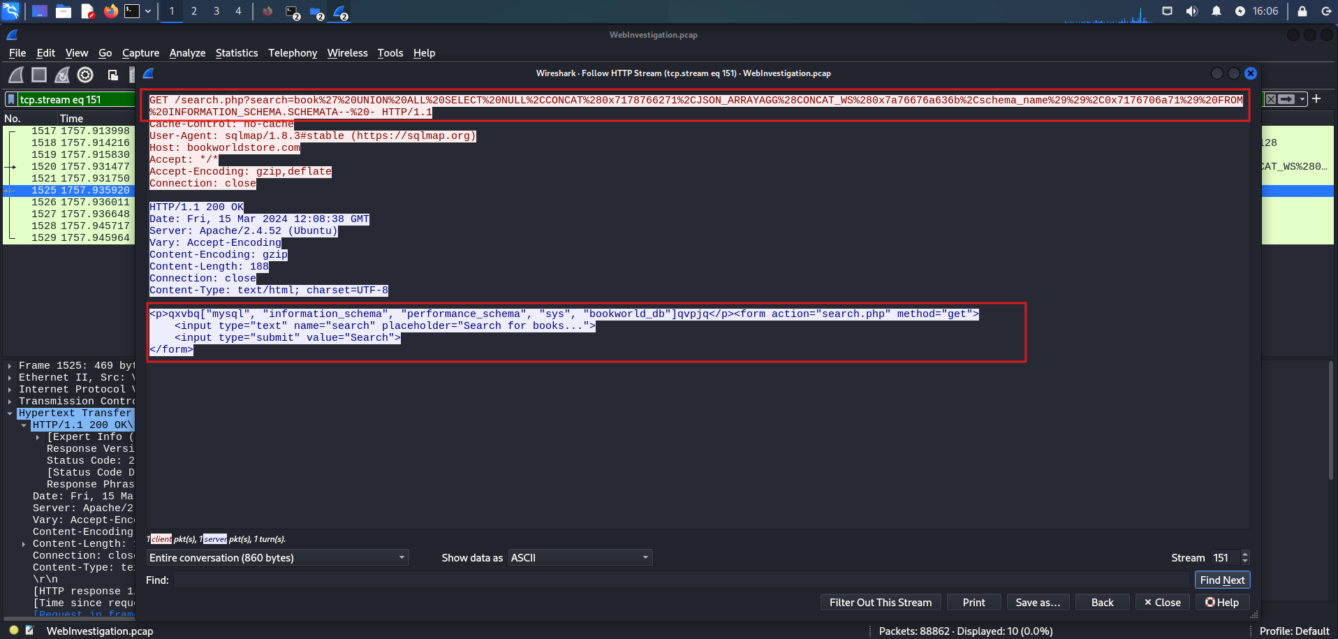Clear the display filter with X button
The image size is (1338, 639).
(x=1271, y=99)
